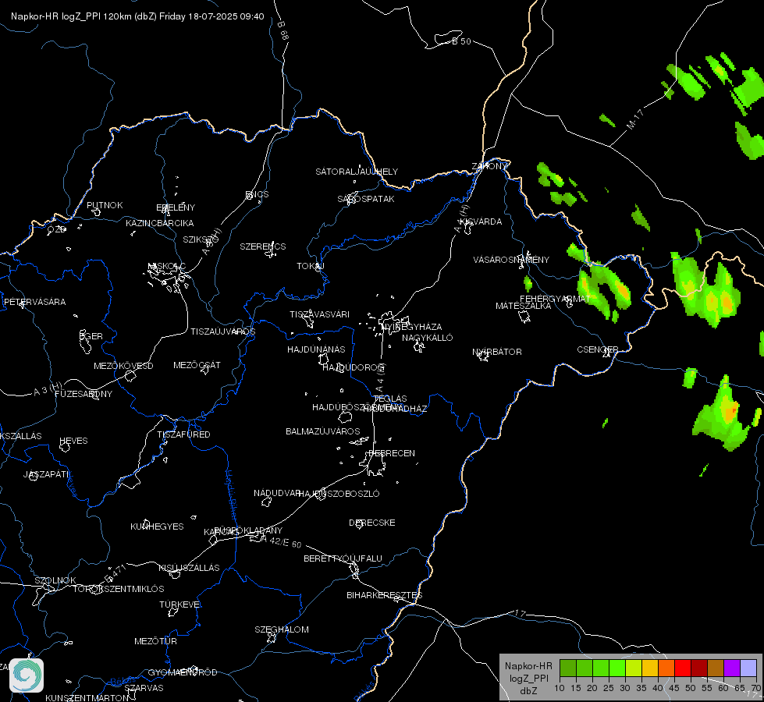The width and height of the screenshot is (764, 702).
Task: Click the ÓZD city label
Action: pos(56,229)
